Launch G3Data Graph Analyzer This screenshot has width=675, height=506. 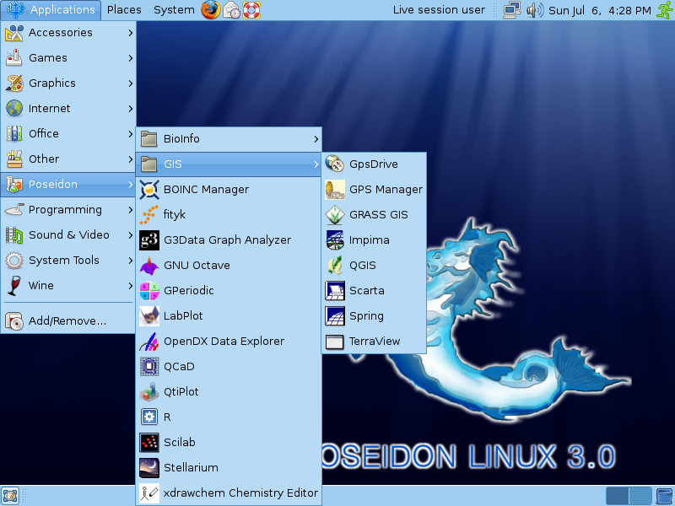(x=229, y=240)
